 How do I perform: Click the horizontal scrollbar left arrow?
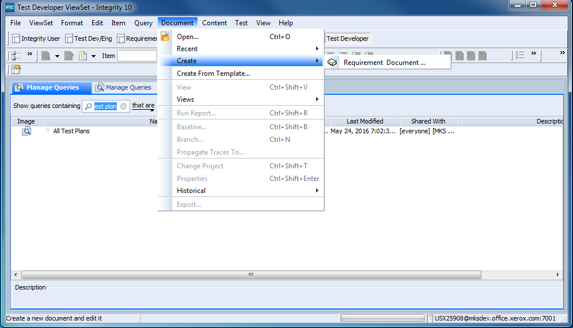coord(16,275)
